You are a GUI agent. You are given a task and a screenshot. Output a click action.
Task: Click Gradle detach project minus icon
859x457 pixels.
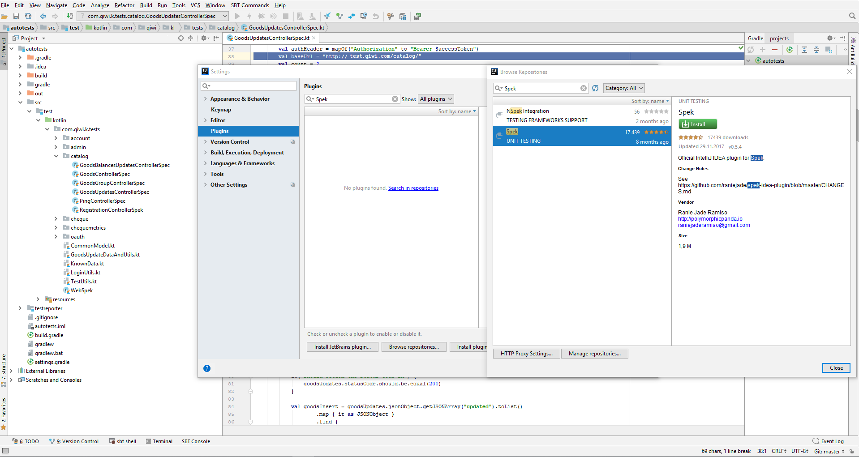click(775, 50)
